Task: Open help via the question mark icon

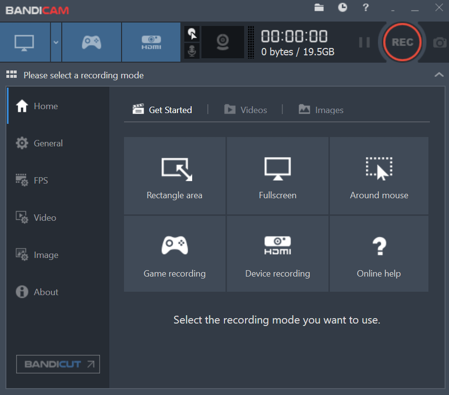Action: (x=366, y=7)
